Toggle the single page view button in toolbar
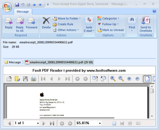The width and height of the screenshot is (159, 130). tap(147, 79)
